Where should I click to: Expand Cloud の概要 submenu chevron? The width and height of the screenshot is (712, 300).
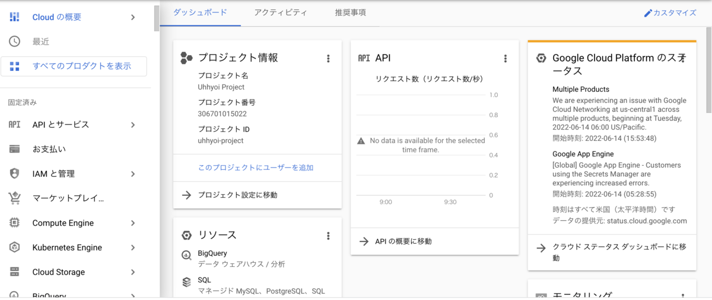pos(133,17)
